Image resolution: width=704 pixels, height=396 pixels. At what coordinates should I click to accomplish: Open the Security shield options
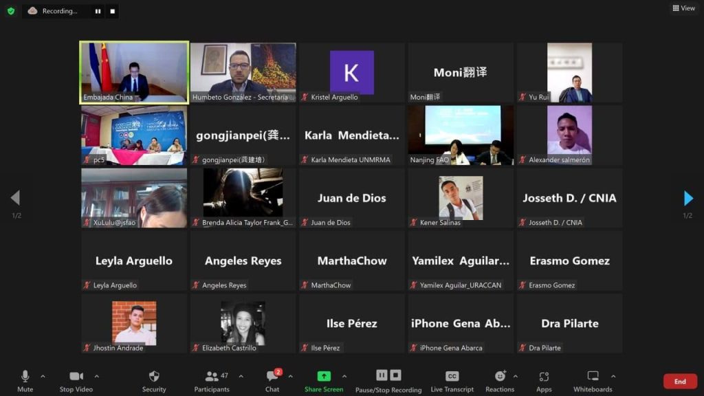154,381
